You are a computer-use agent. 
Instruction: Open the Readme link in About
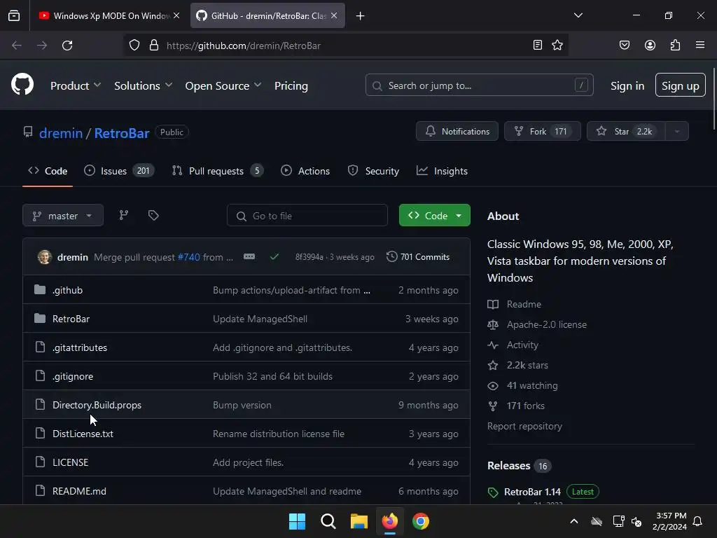point(524,304)
